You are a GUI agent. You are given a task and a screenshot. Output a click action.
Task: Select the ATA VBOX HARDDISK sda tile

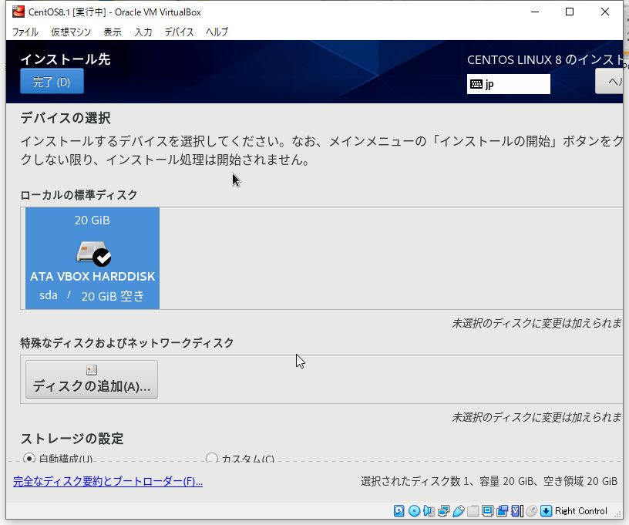[x=92, y=258]
